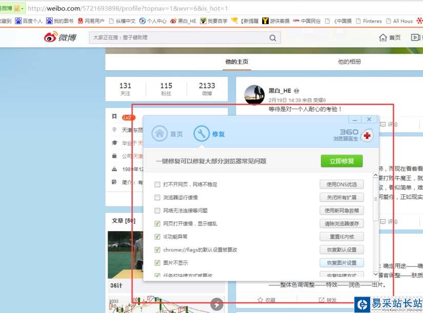423x313 pixels.
Task: Open 纵横中文 bookmark
Action: pyautogui.click(x=122, y=21)
